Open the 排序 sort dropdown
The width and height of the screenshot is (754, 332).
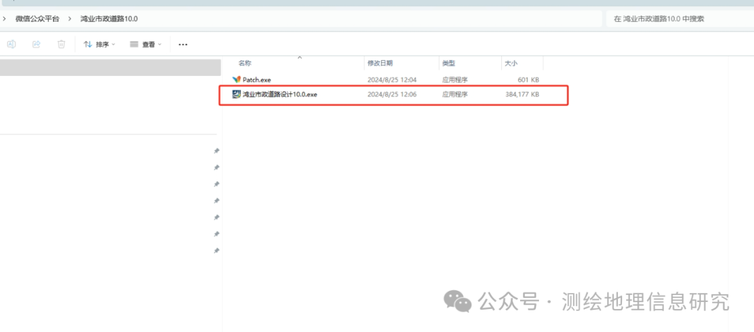(100, 44)
